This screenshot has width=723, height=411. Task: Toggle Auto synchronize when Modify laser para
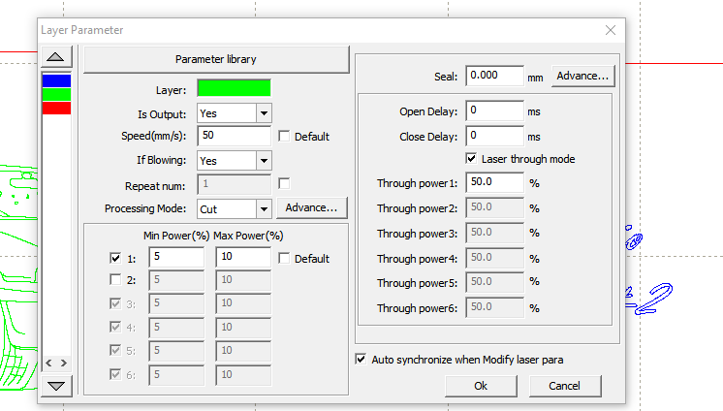pos(361,359)
